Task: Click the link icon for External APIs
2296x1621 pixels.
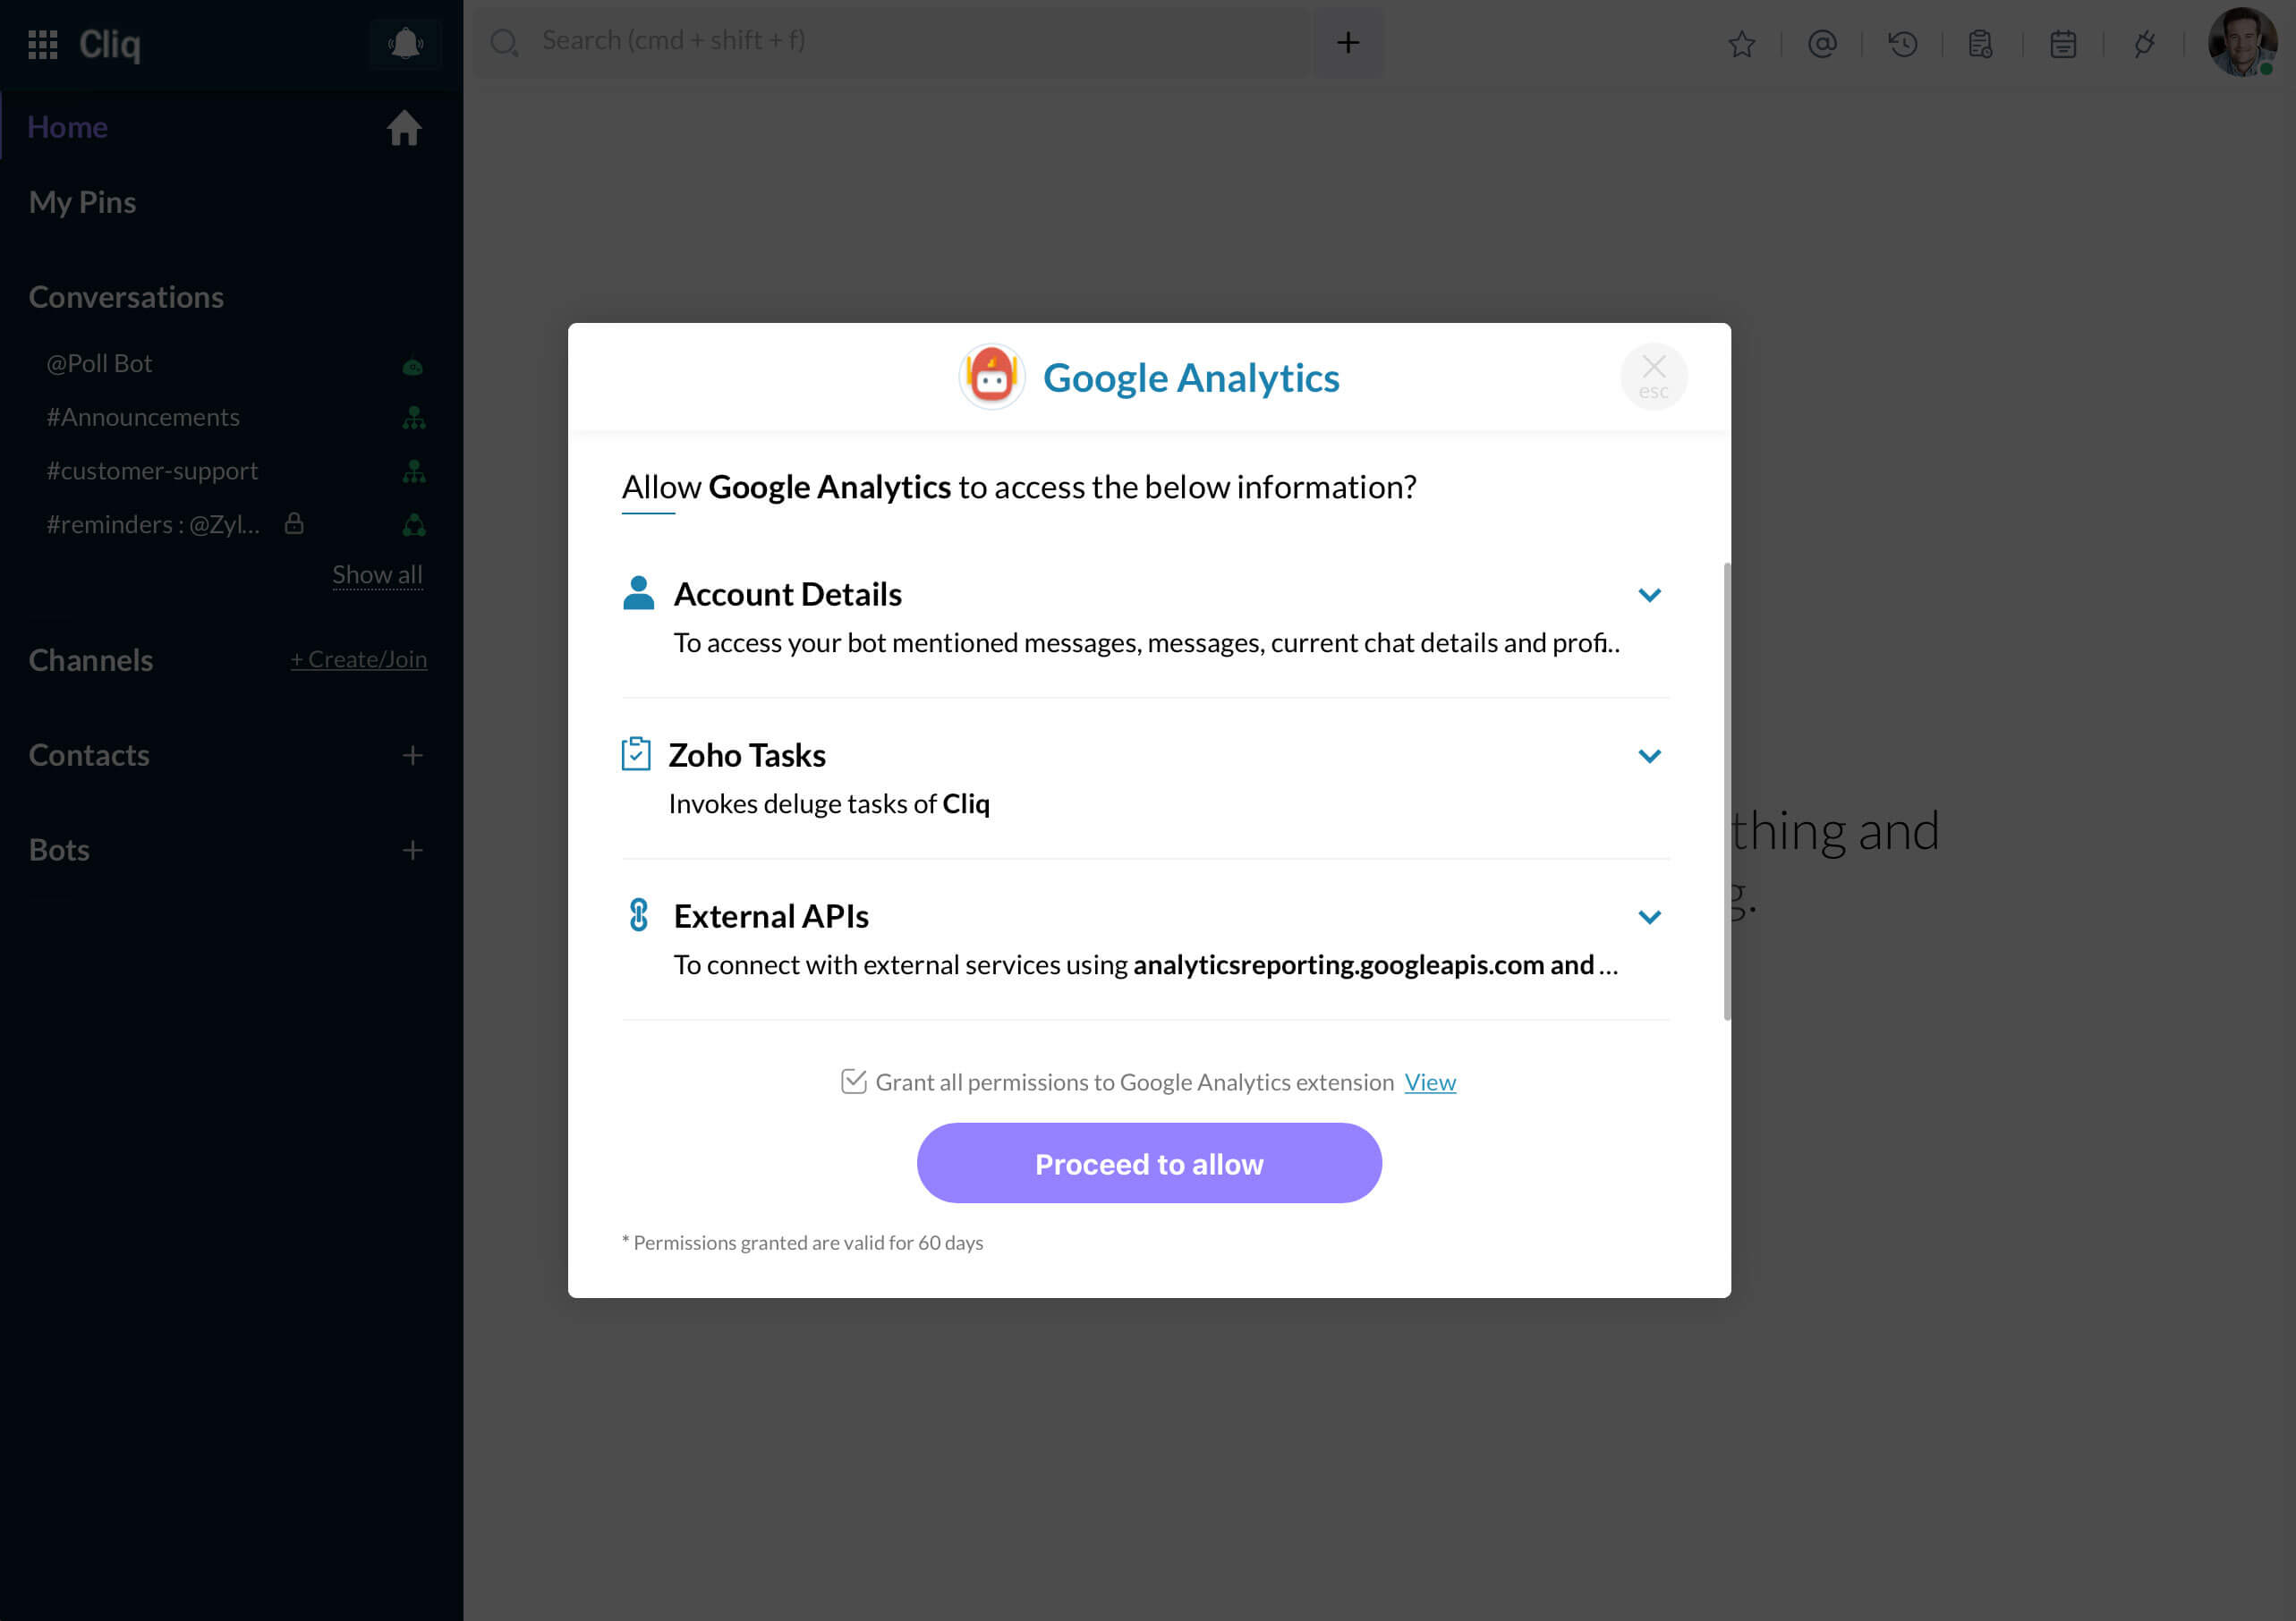Action: click(638, 915)
